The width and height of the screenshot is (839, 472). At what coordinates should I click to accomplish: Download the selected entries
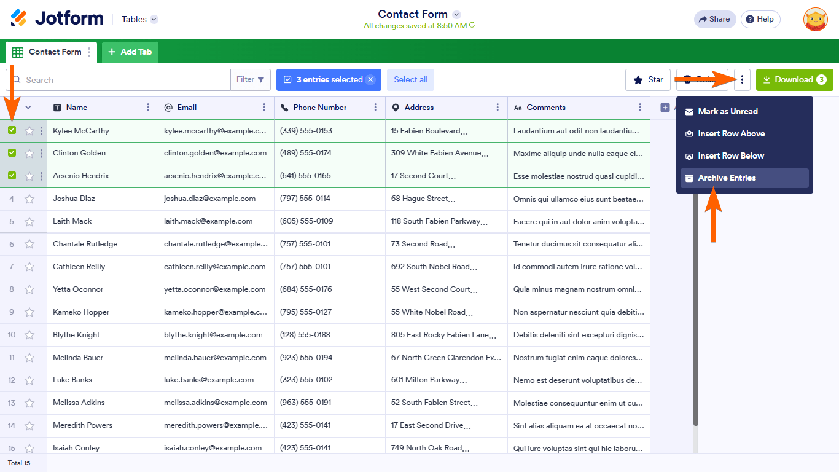click(794, 80)
